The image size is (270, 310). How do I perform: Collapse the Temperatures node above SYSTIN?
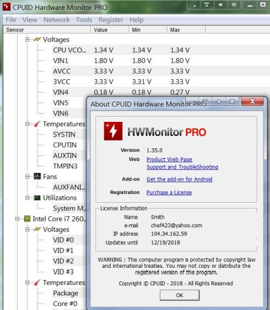(28, 124)
